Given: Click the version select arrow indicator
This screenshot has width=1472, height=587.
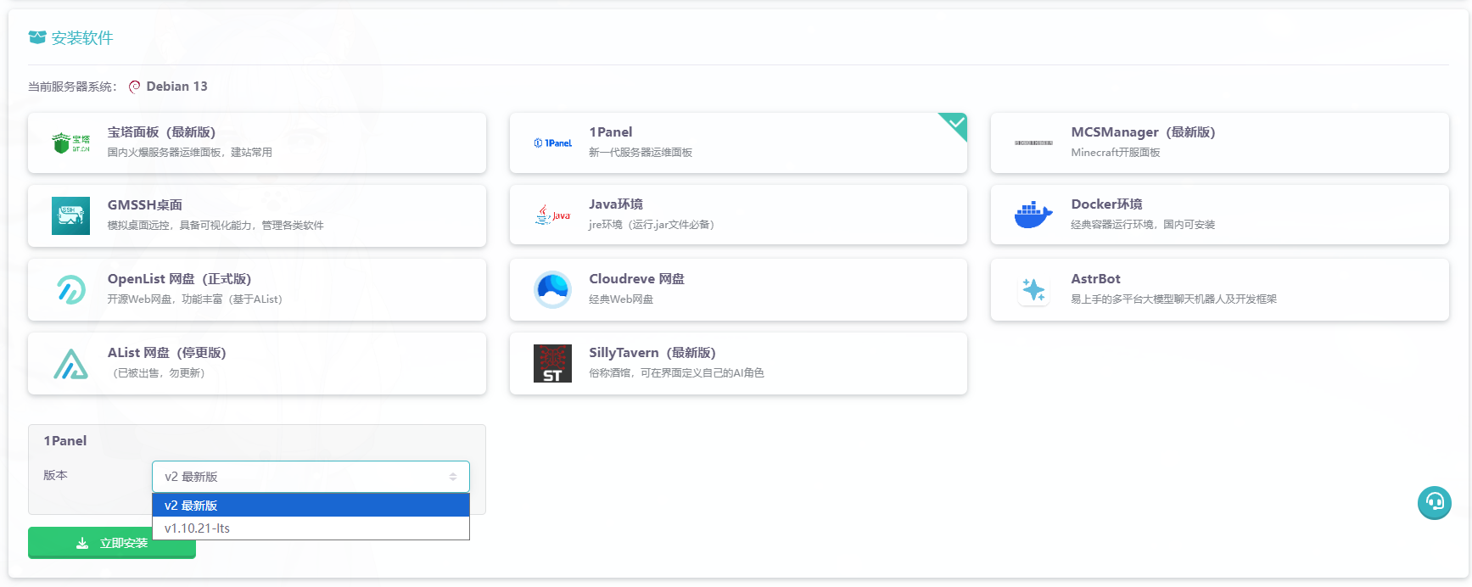Looking at the screenshot, I should (x=453, y=477).
